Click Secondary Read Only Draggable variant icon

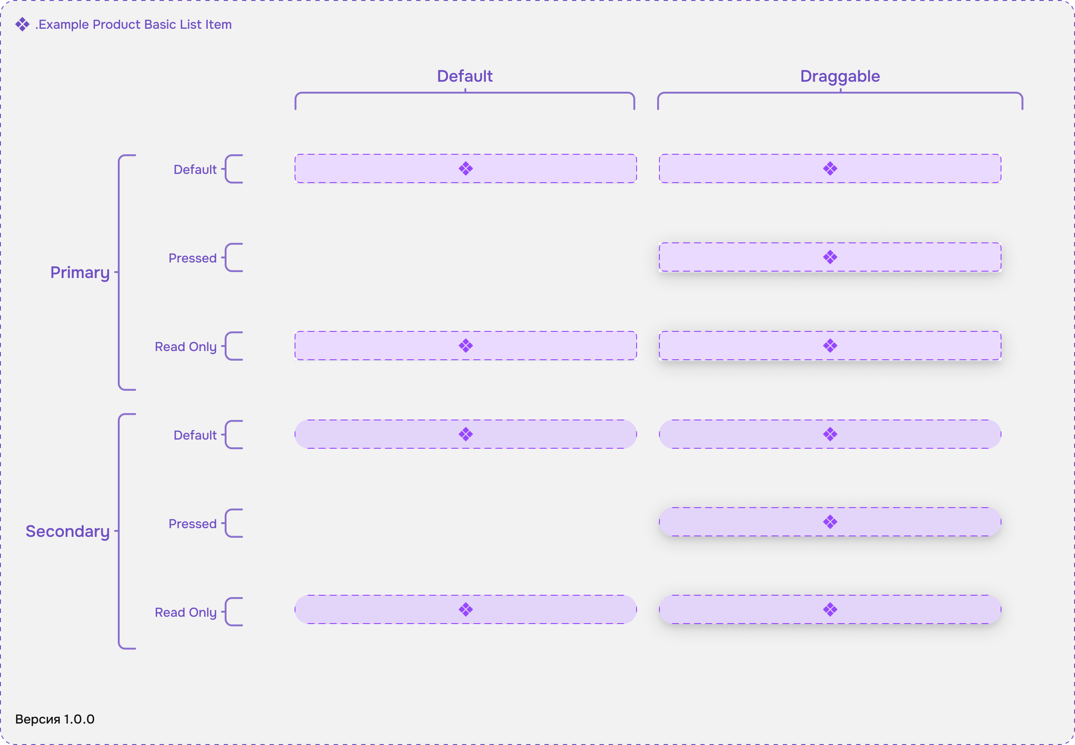[x=830, y=609]
